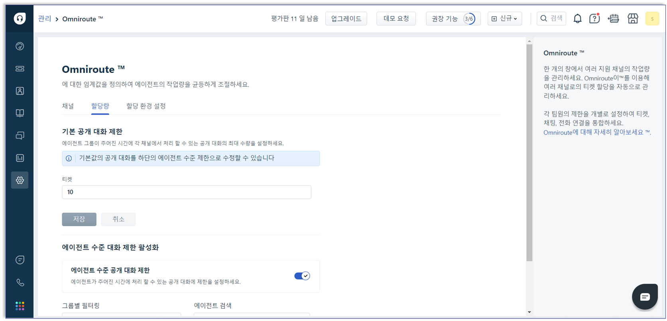This screenshot has width=667, height=321.
Task: Click the 에이전트 수준 대화 제한 활성화 heading
Action: (110, 247)
